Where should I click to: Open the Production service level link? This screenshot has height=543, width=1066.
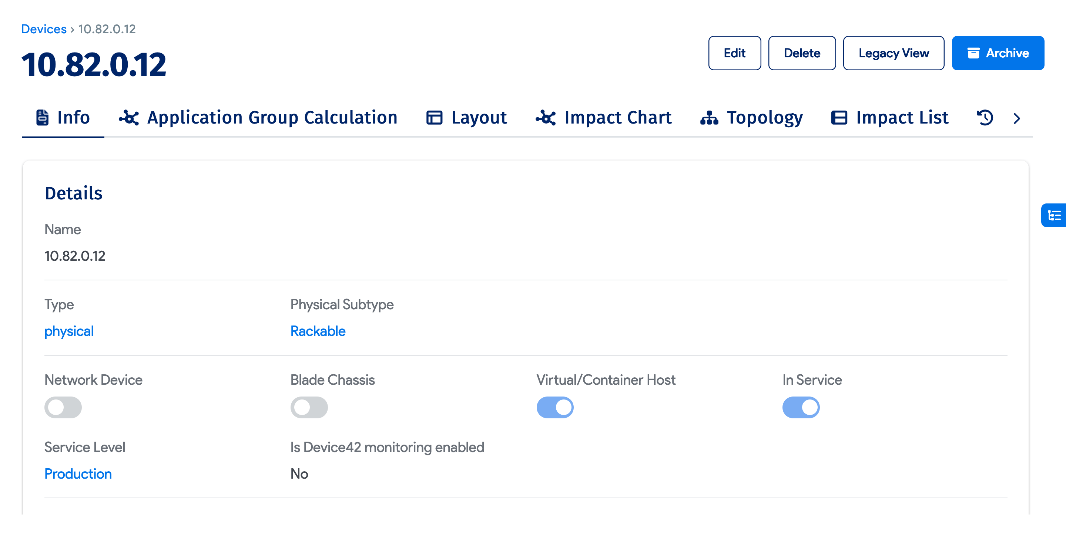click(78, 473)
